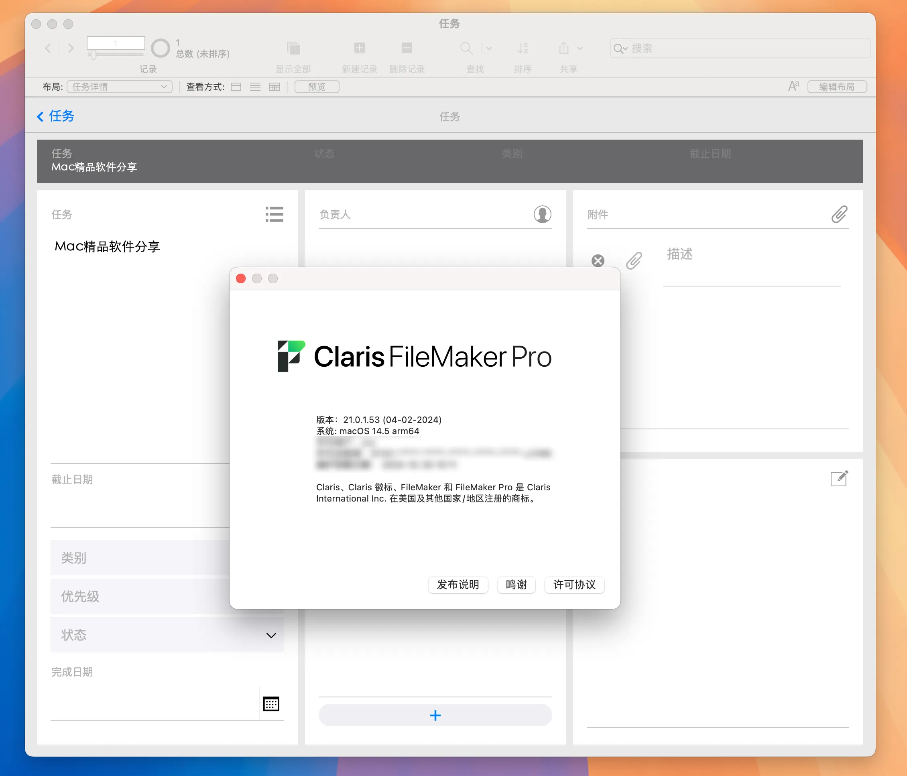Switch to form view

pos(236,87)
